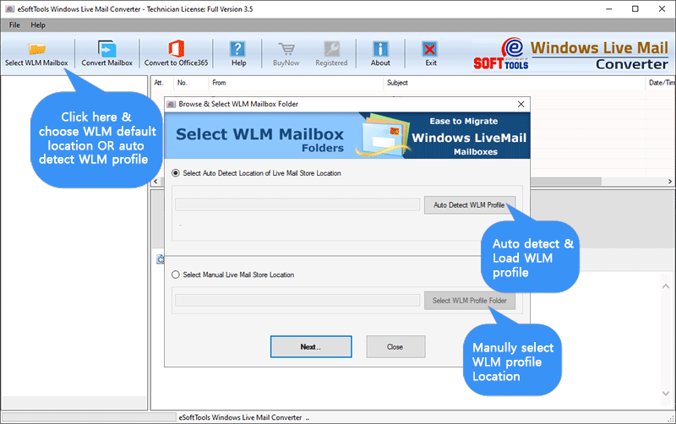Click the red Exit toolbar icon
The image size is (676, 424).
430,54
